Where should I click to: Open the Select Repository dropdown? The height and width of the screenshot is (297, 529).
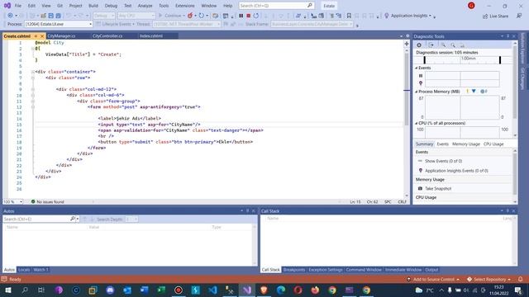pyautogui.click(x=509, y=280)
